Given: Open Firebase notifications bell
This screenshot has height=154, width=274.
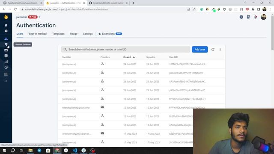Looking at the screenshot, I should pyautogui.click(x=256, y=17).
